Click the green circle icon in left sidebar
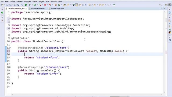The height and width of the screenshot is (97, 172). (2, 13)
